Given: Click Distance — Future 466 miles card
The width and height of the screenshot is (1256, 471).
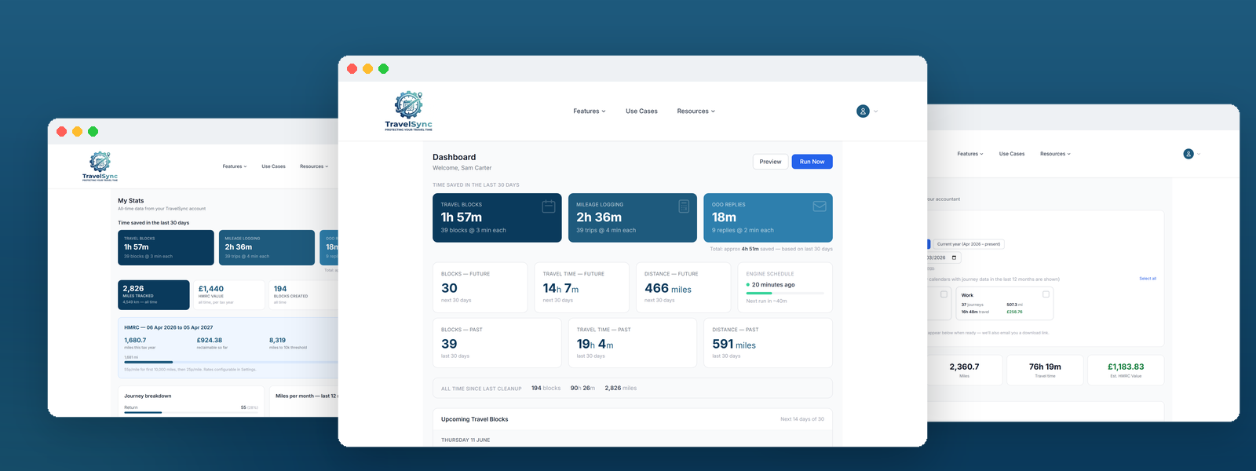Looking at the screenshot, I should 683,287.
